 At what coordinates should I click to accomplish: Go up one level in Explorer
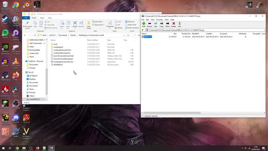pyautogui.click(x=35, y=35)
